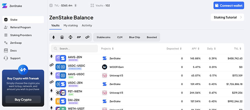
Task: Click the TVL info icon
Action: [x=76, y=5]
